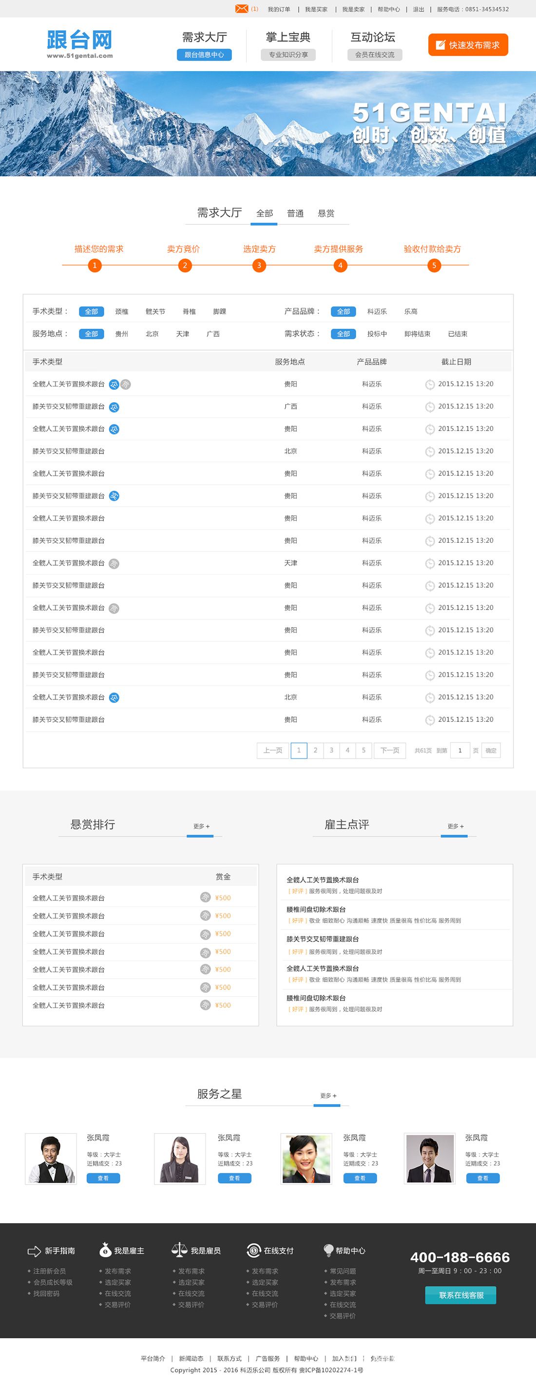Open the 掌上宝典 navigation item
The image size is (536, 1395).
pyautogui.click(x=288, y=38)
